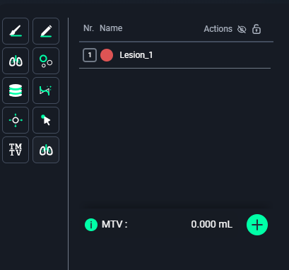Select the point cursor tool
Screen dimensions: 289x270
46,120
